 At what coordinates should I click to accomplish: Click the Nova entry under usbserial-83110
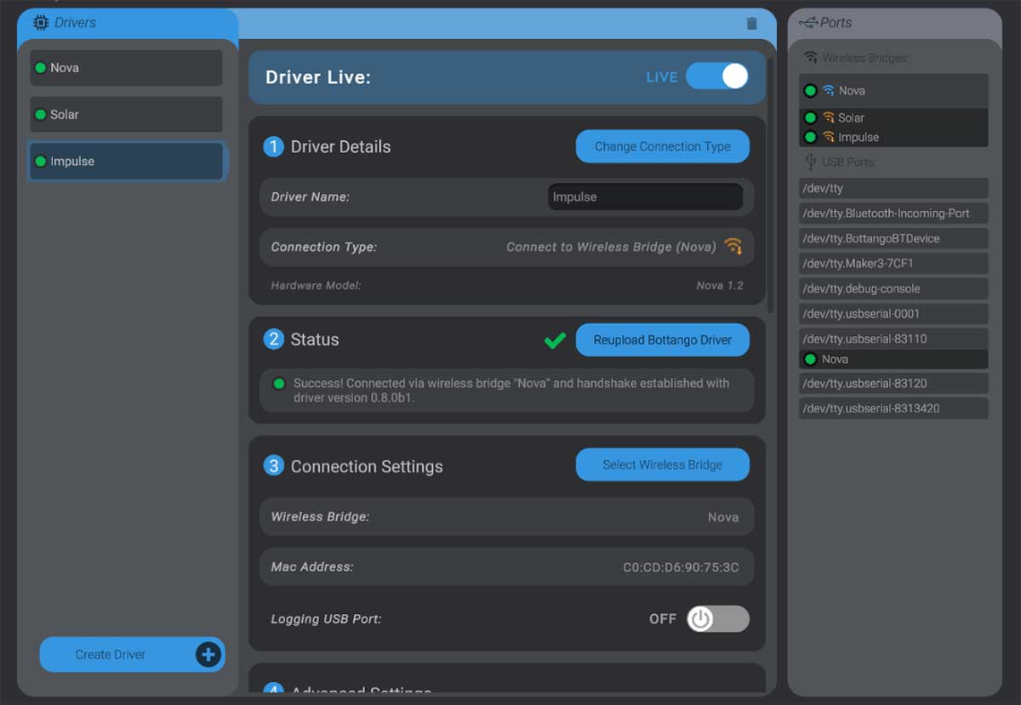coord(894,360)
